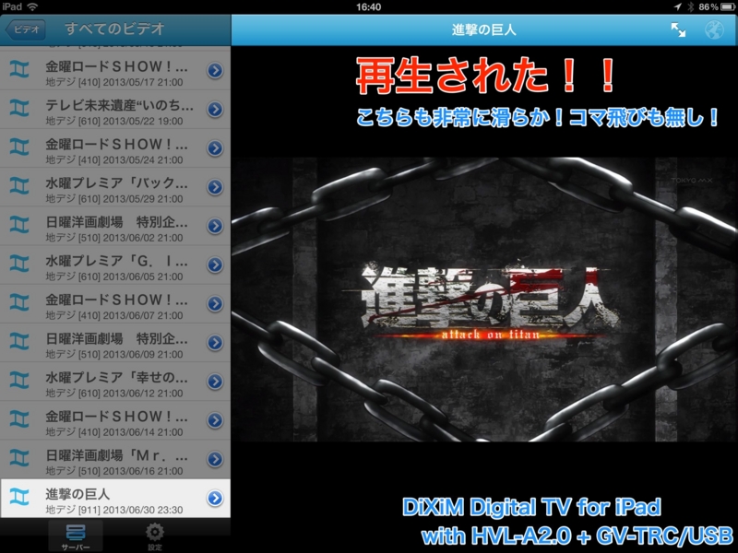Screen dimensions: 738x553
Task: Select the highlighted 進撃の巨人 video row
Action: point(115,498)
